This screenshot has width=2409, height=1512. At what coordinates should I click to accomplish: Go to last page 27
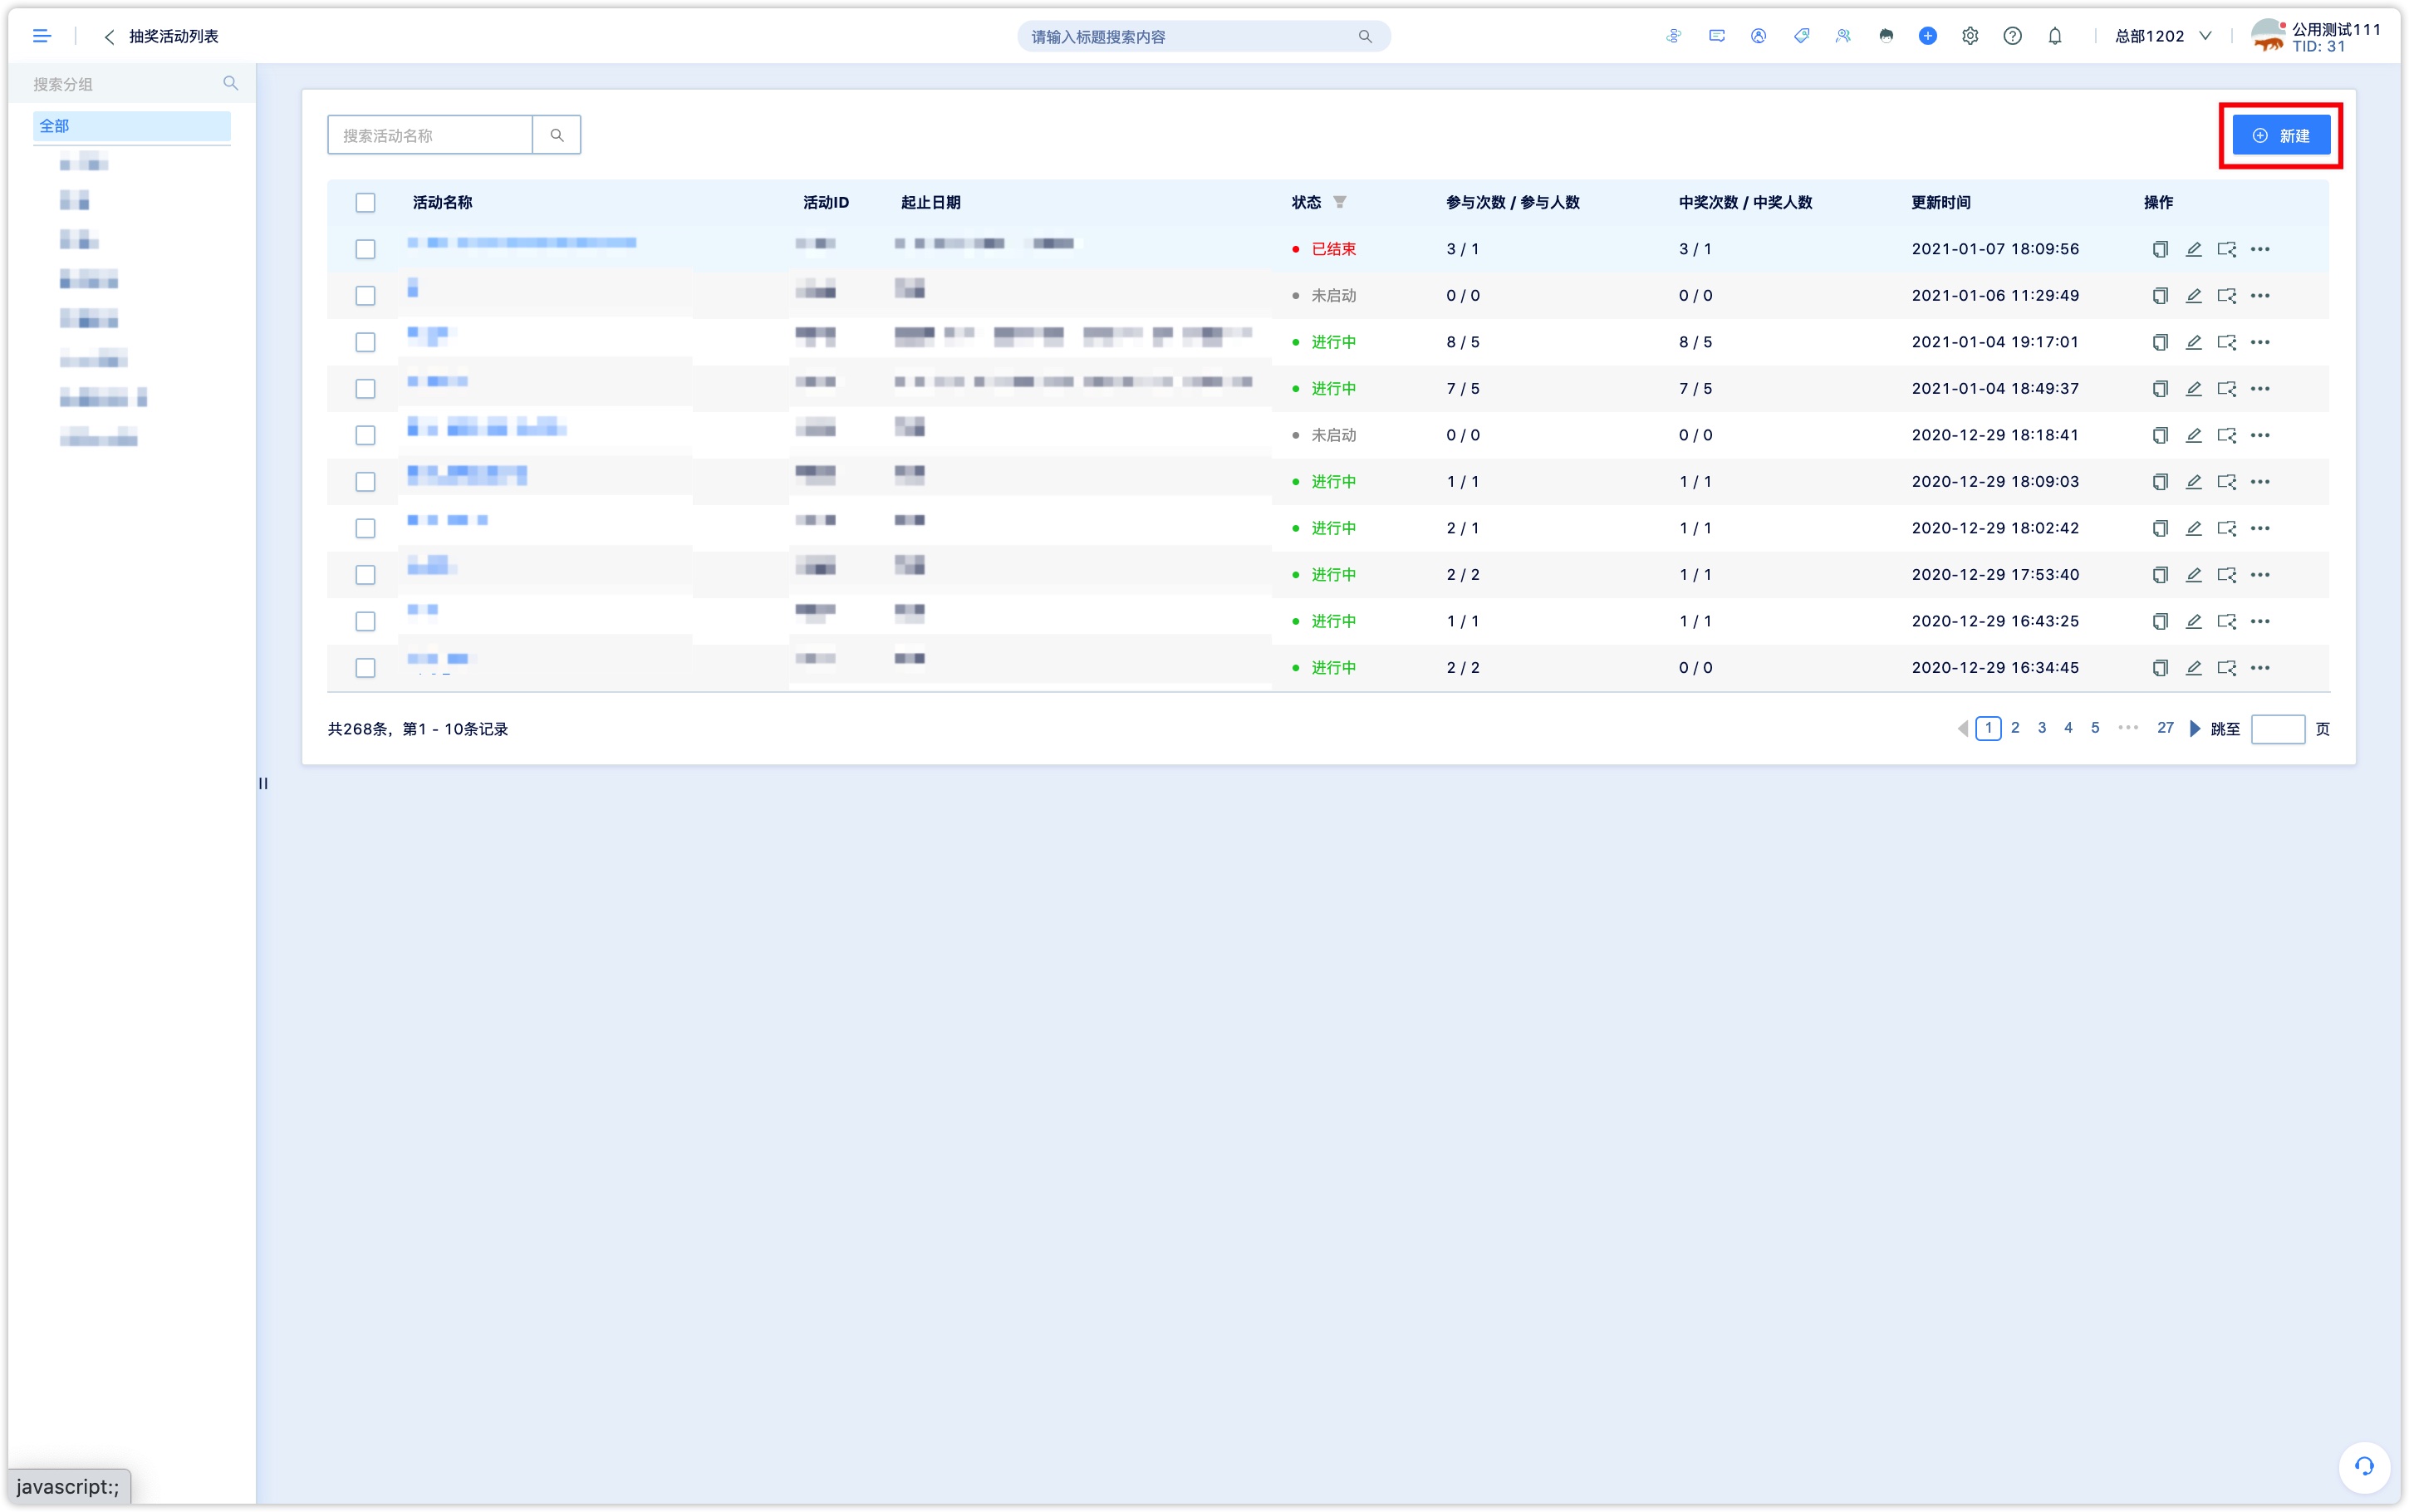click(x=2165, y=728)
